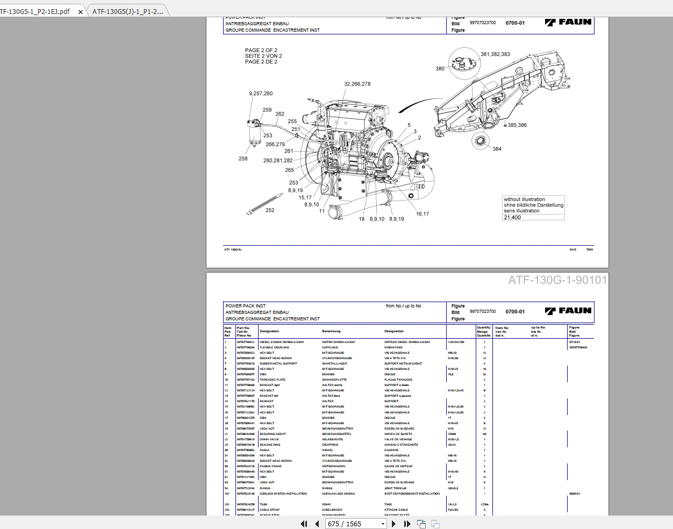Screen dimensions: 673x529
Task: Close the ATF-130G5-1_P2-1EJ.pdf tab
Action: tap(81, 10)
